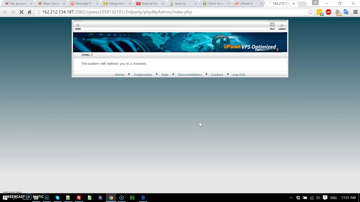The height and width of the screenshot is (202, 360).
Task: Open volume control in system tray
Action: click(318, 198)
